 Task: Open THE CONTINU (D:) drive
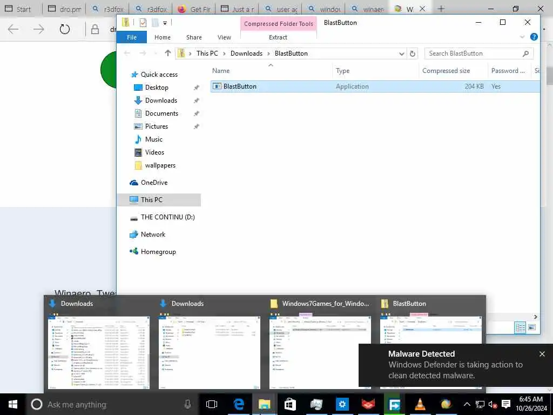click(167, 217)
